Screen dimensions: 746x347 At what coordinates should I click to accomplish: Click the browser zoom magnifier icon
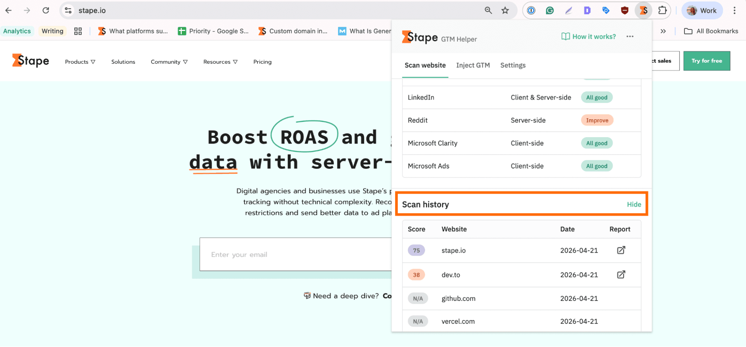488,10
